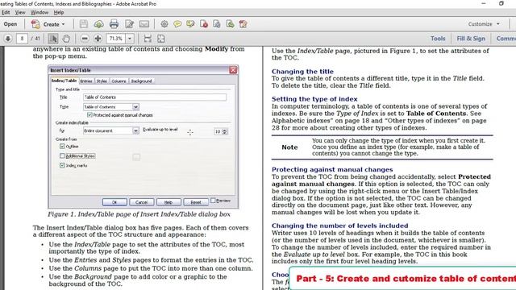Click the zoom field showing 71.3%
The height and width of the screenshot is (290, 516).
click(116, 39)
